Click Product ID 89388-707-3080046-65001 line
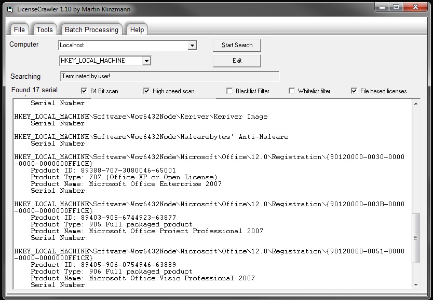 [103, 170]
